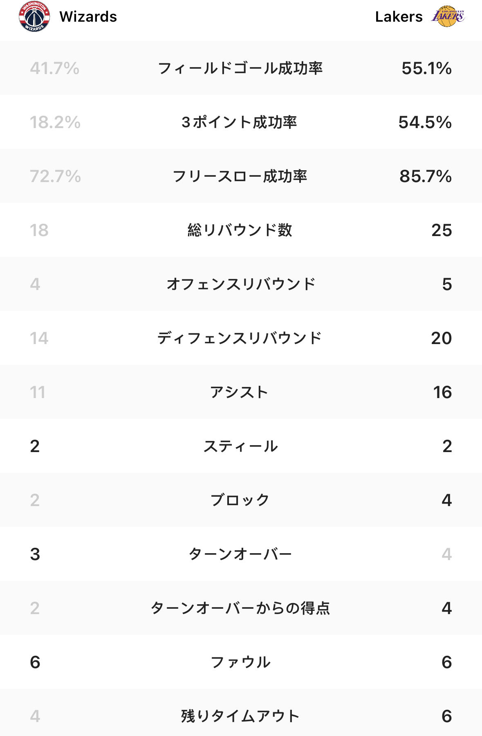Click the 残りタイムアウト row label
The height and width of the screenshot is (736, 482).
(x=240, y=716)
